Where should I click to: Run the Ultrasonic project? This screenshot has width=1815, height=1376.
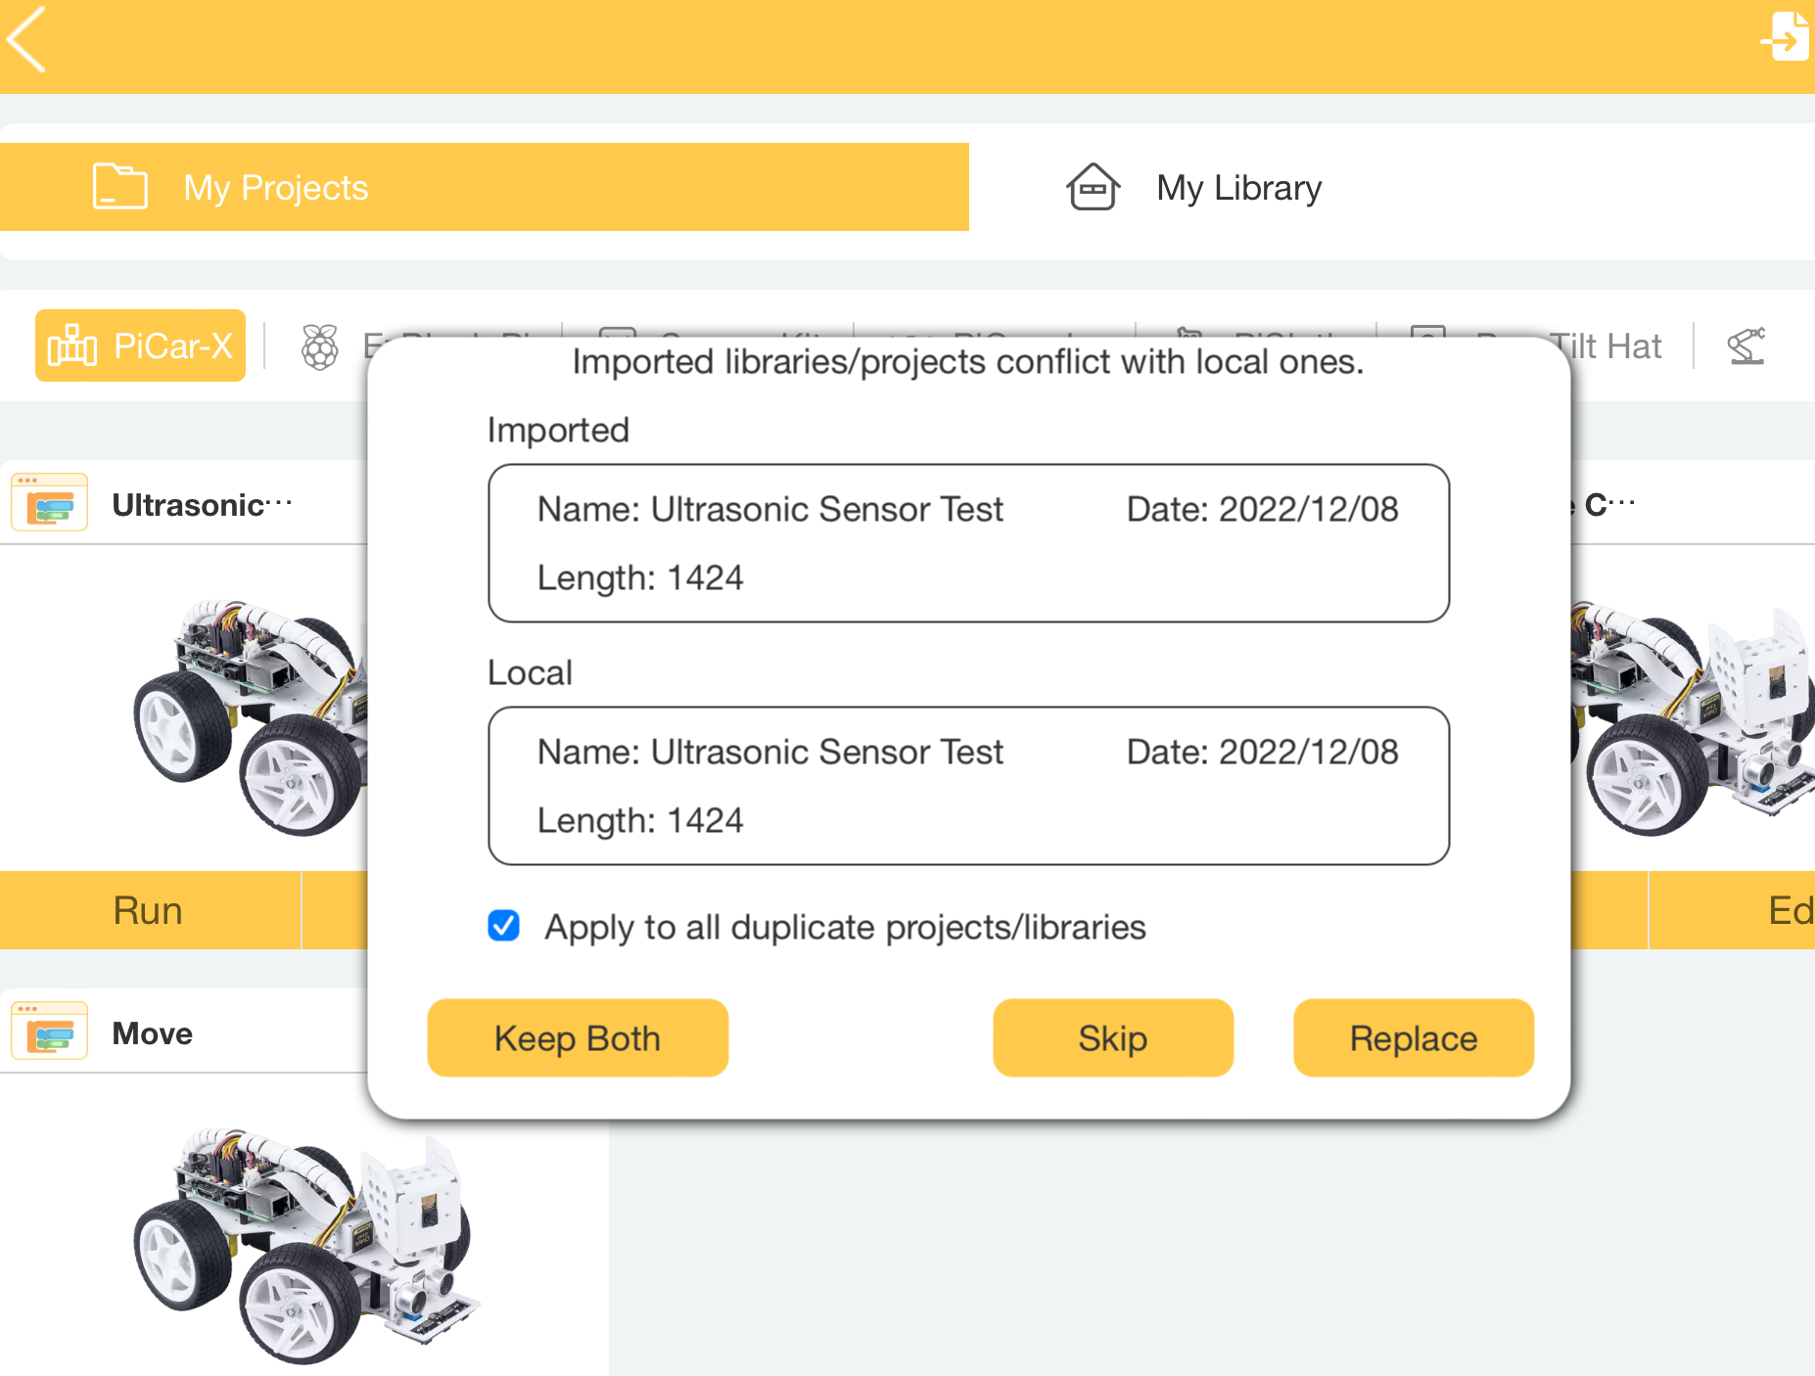click(150, 910)
